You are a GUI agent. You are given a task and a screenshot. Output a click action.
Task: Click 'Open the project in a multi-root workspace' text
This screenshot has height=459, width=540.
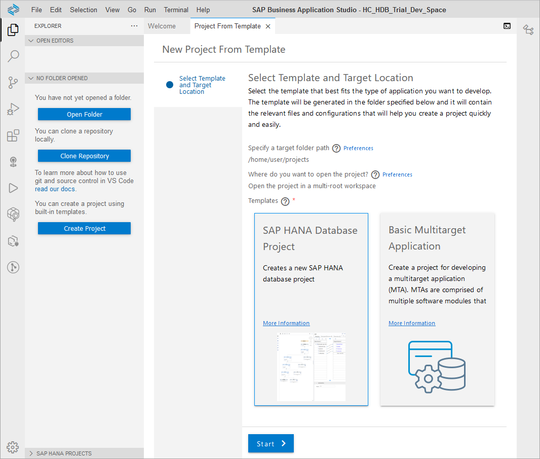[312, 186]
